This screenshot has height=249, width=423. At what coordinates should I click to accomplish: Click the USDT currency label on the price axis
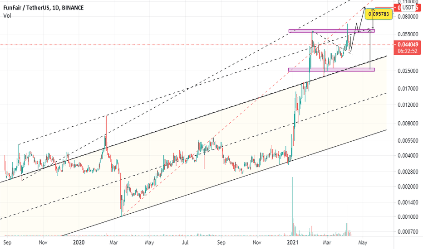(x=408, y=7)
